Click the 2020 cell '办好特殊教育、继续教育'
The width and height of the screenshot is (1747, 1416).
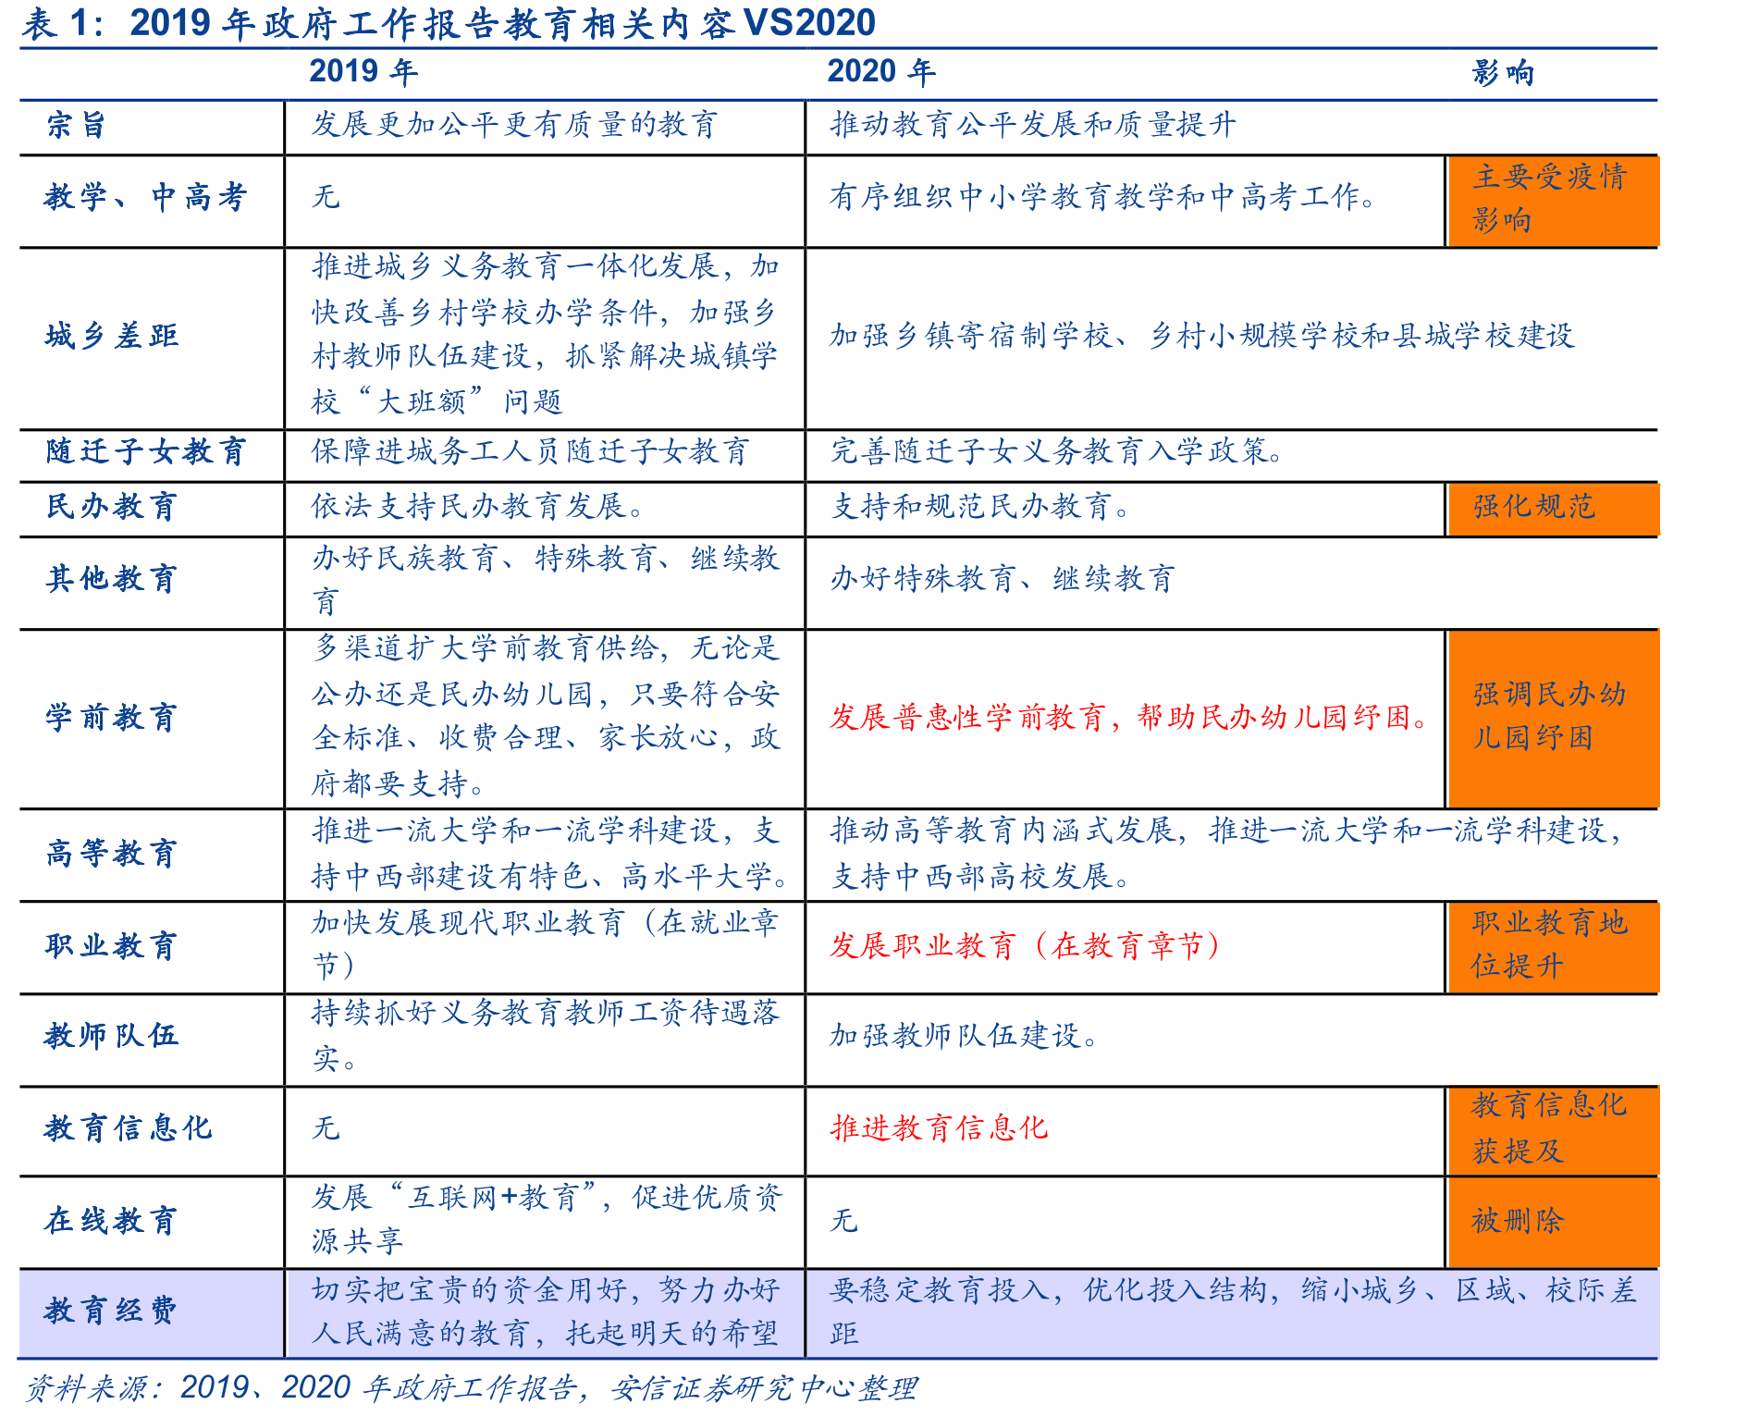click(1003, 579)
